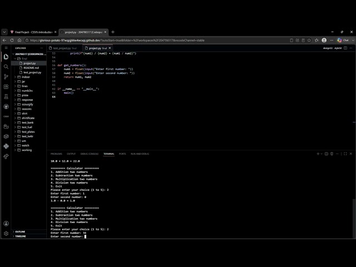This screenshot has height=267, width=356.
Task: Click the design50 button
Action: (x=328, y=48)
